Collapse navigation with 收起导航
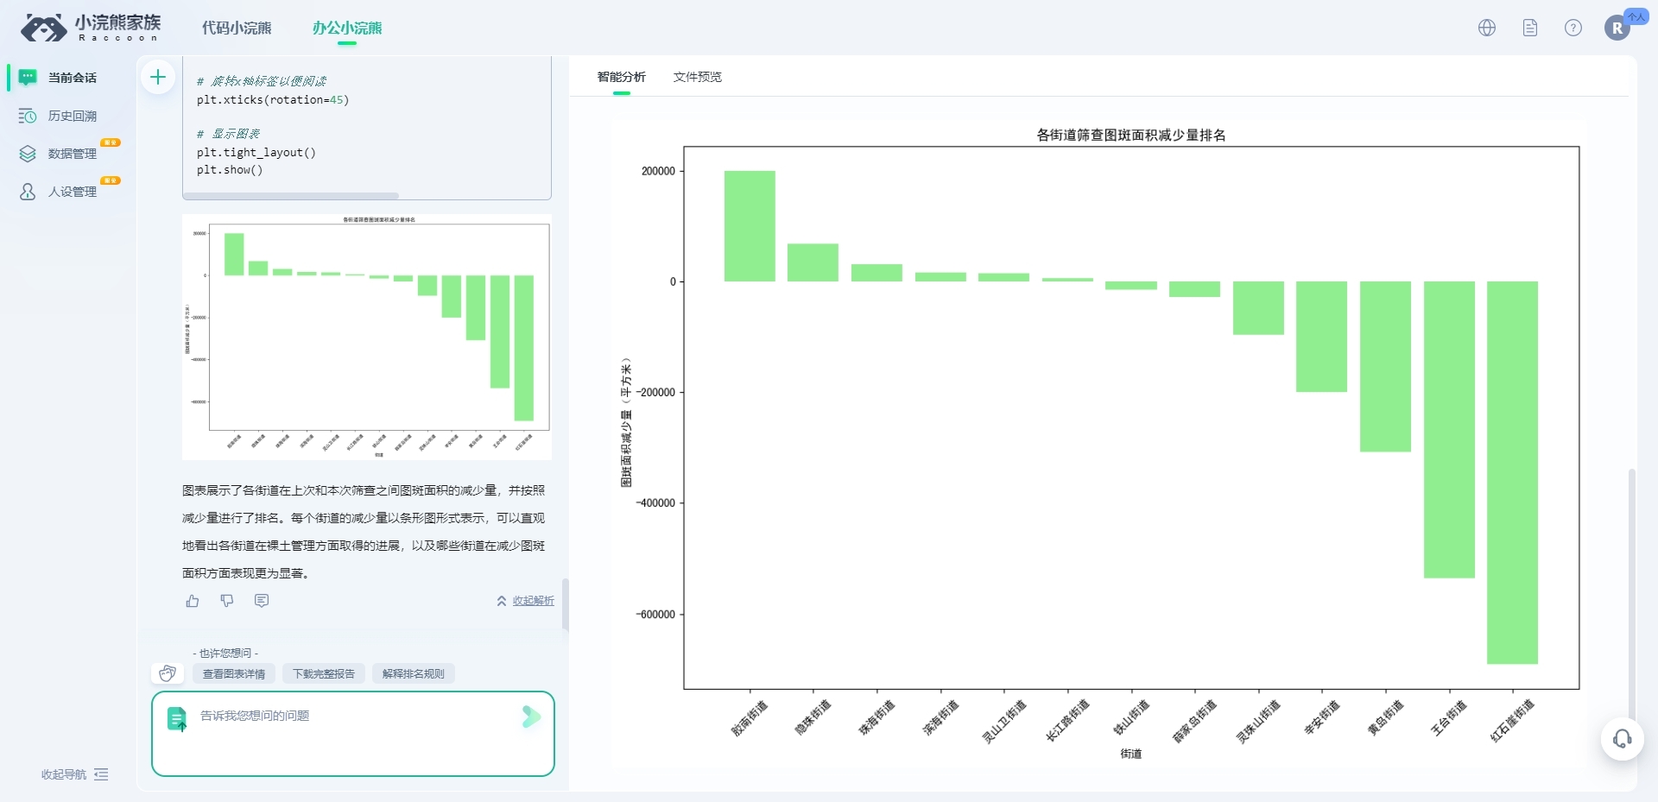Viewport: 1658px width, 802px height. coord(75,774)
